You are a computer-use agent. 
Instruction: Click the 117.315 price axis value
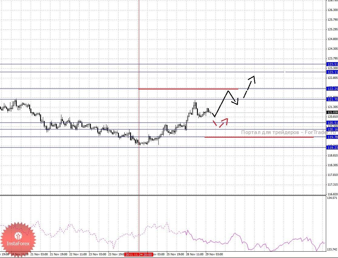coord(333,185)
